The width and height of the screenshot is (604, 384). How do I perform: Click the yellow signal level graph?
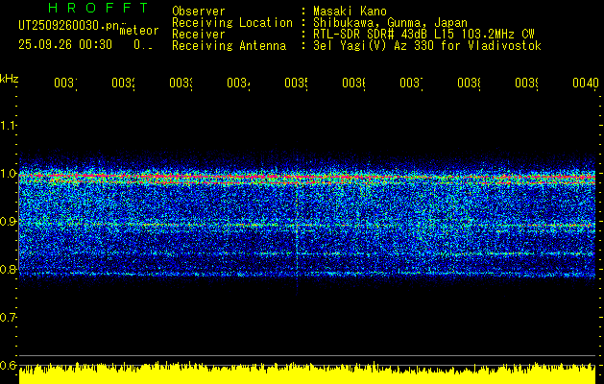(307, 372)
